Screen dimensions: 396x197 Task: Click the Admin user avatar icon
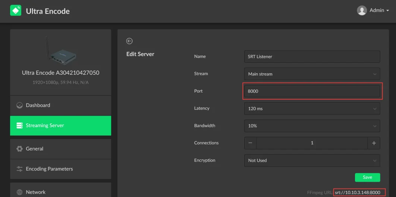[x=362, y=10]
